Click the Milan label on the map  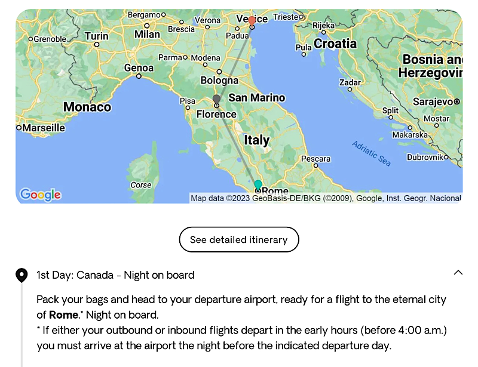point(147,35)
